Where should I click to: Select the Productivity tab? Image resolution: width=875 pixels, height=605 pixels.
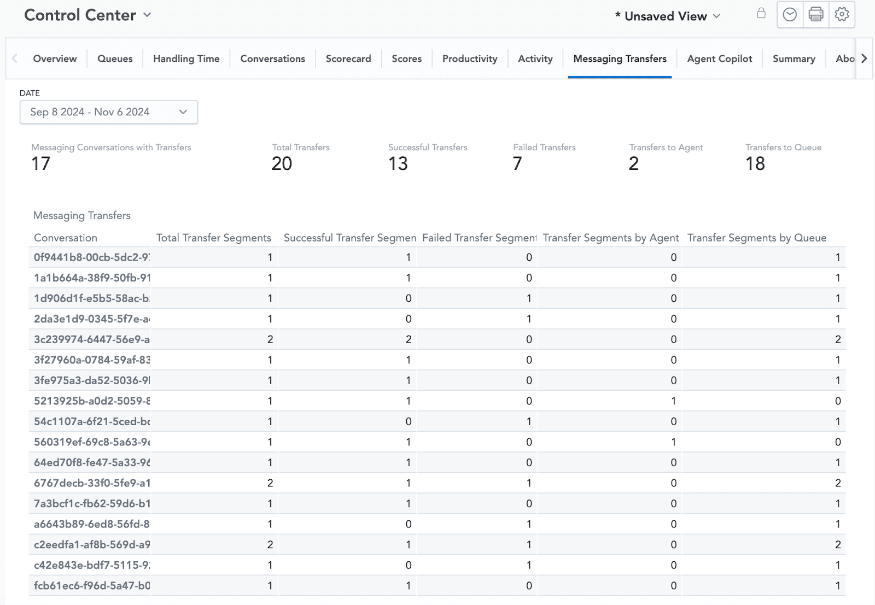click(x=469, y=58)
